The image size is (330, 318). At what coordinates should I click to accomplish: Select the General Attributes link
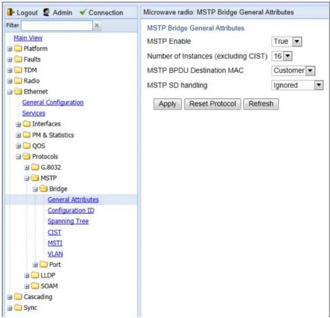(x=73, y=199)
